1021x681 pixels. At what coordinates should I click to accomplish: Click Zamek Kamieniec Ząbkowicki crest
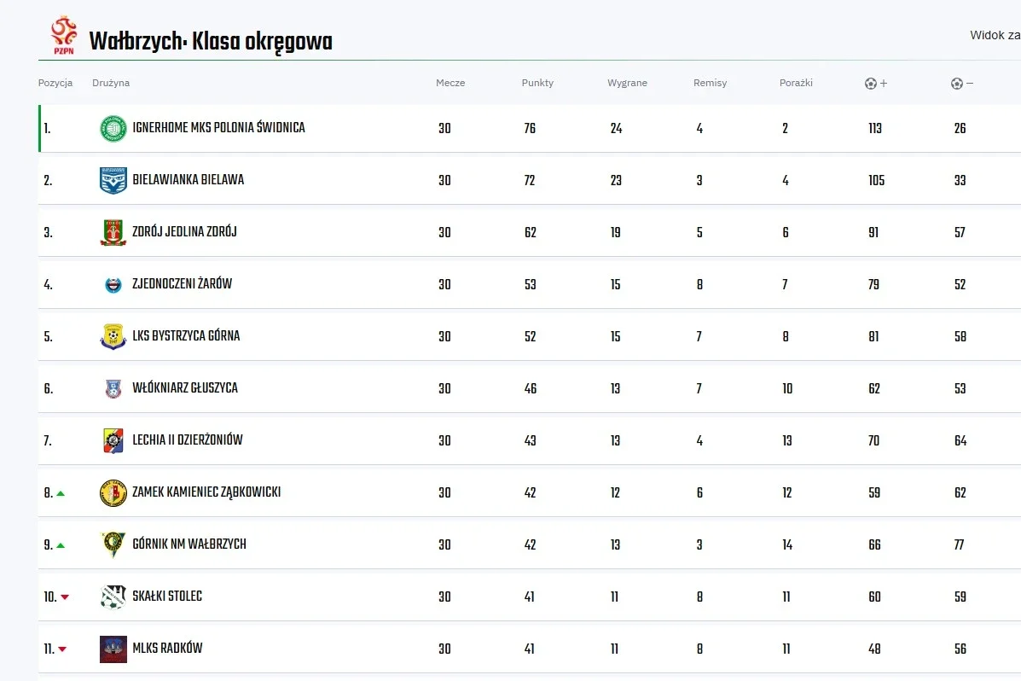(x=113, y=493)
